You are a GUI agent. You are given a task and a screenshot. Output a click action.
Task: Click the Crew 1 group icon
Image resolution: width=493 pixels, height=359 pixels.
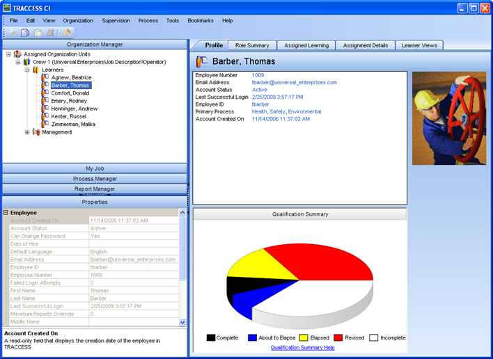click(x=27, y=62)
